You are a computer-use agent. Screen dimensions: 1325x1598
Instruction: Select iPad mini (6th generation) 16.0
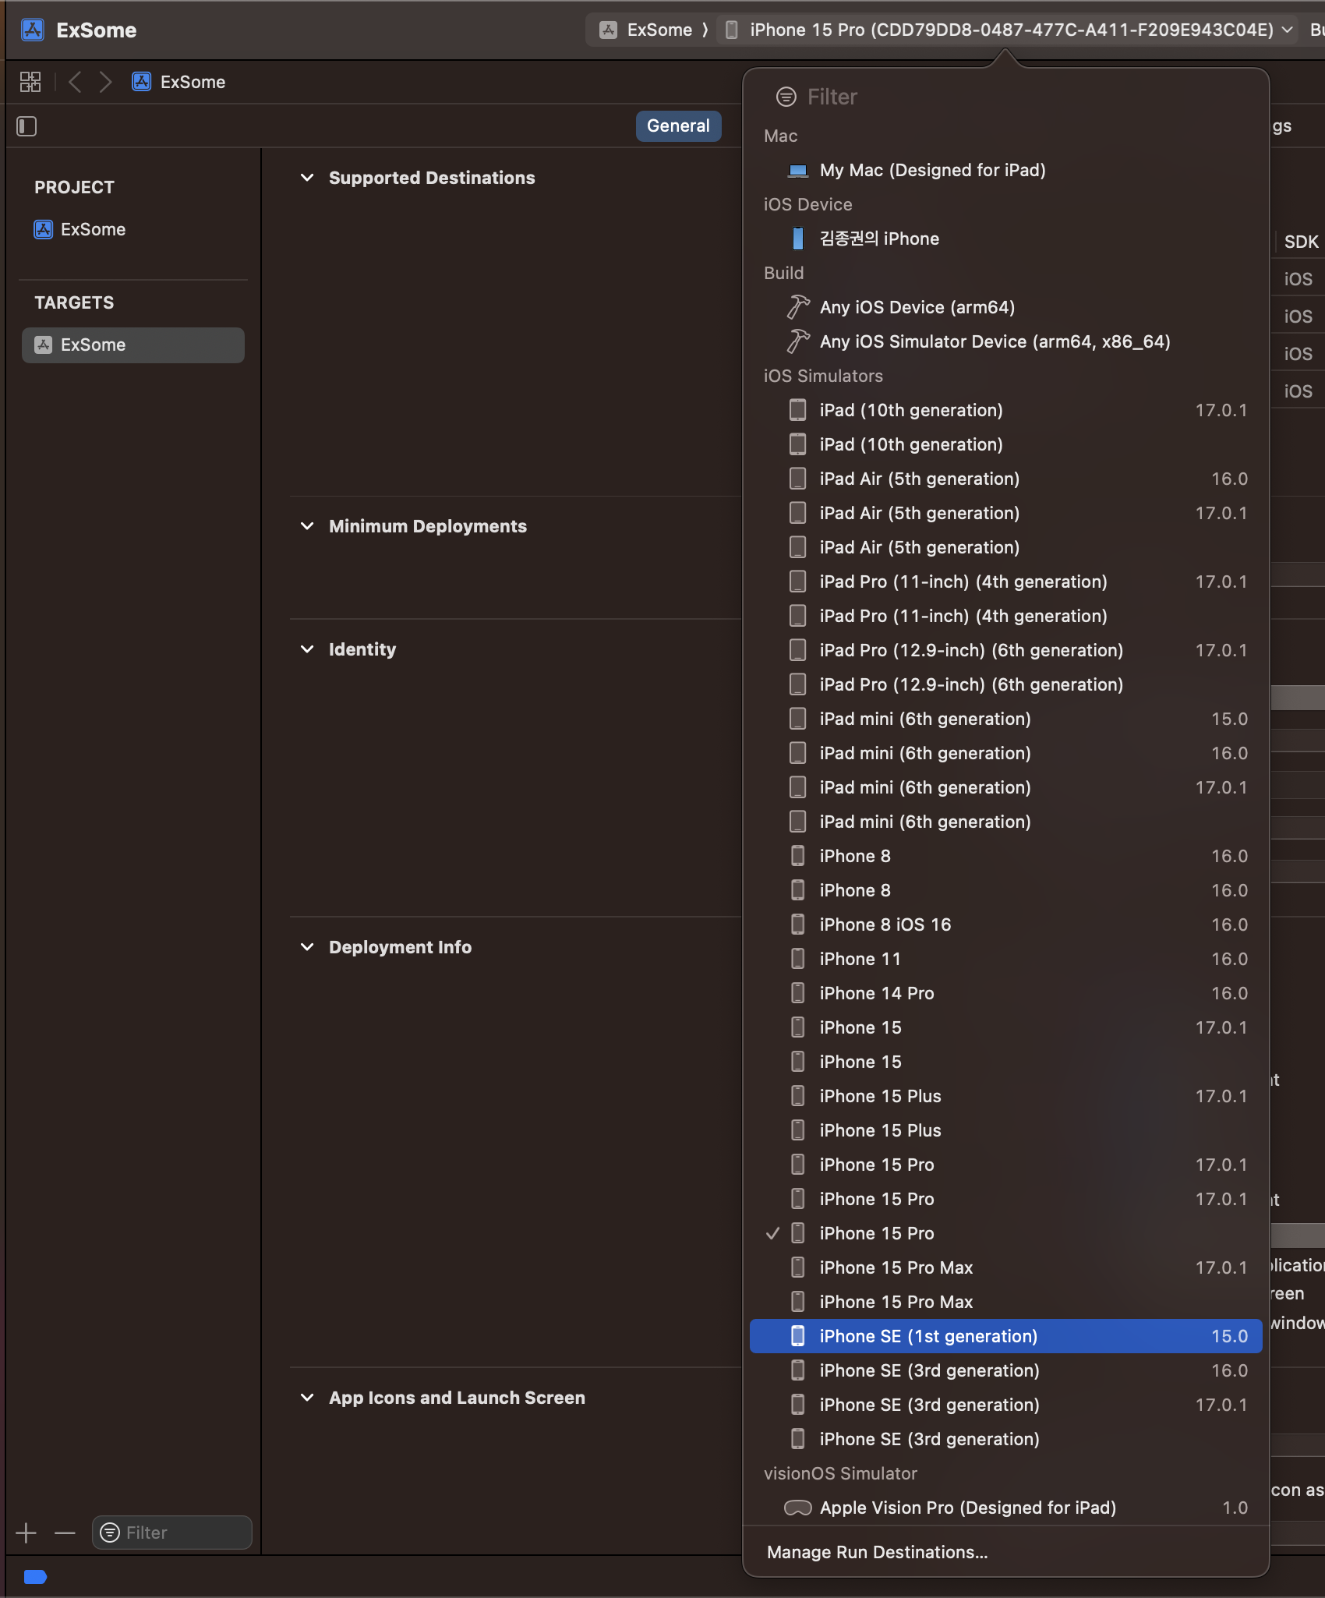(x=1005, y=753)
